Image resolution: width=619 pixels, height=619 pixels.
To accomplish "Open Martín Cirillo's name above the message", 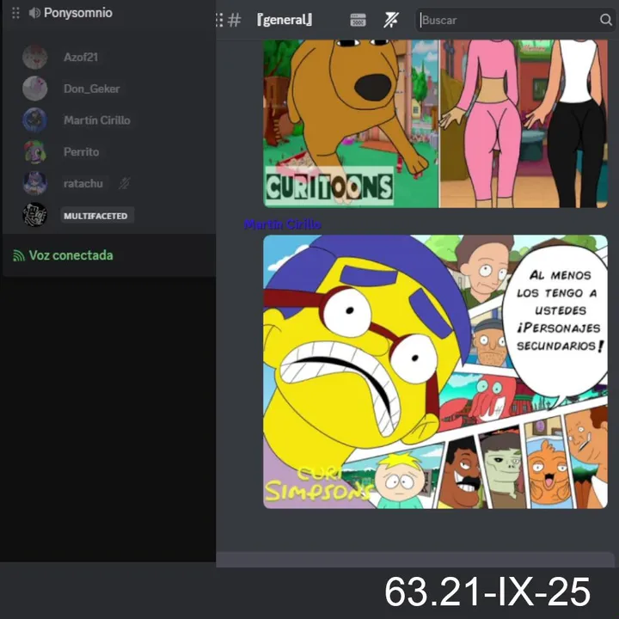I will [x=283, y=224].
